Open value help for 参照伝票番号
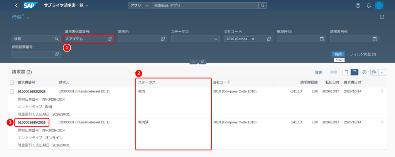Screen dimensions: 395x157 point(57,54)
